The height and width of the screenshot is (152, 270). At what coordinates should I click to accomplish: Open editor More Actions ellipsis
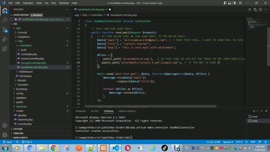[265, 9]
